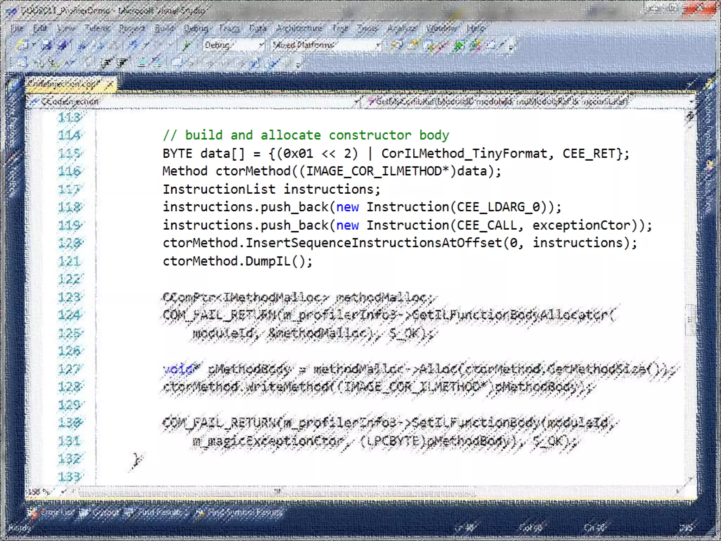Expand the CCodeInjection class dropdown
721x541 pixels.
356,102
